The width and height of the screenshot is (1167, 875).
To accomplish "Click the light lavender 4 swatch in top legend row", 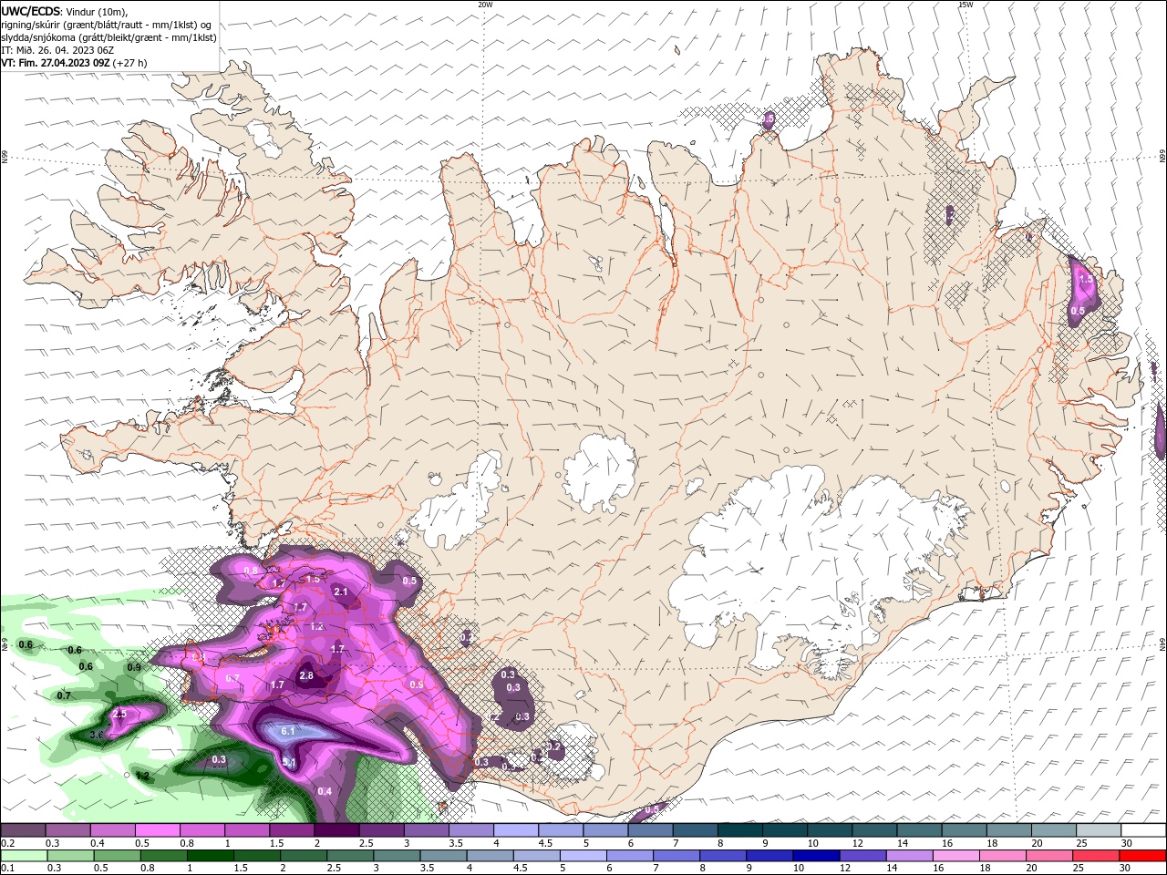I will click(515, 830).
